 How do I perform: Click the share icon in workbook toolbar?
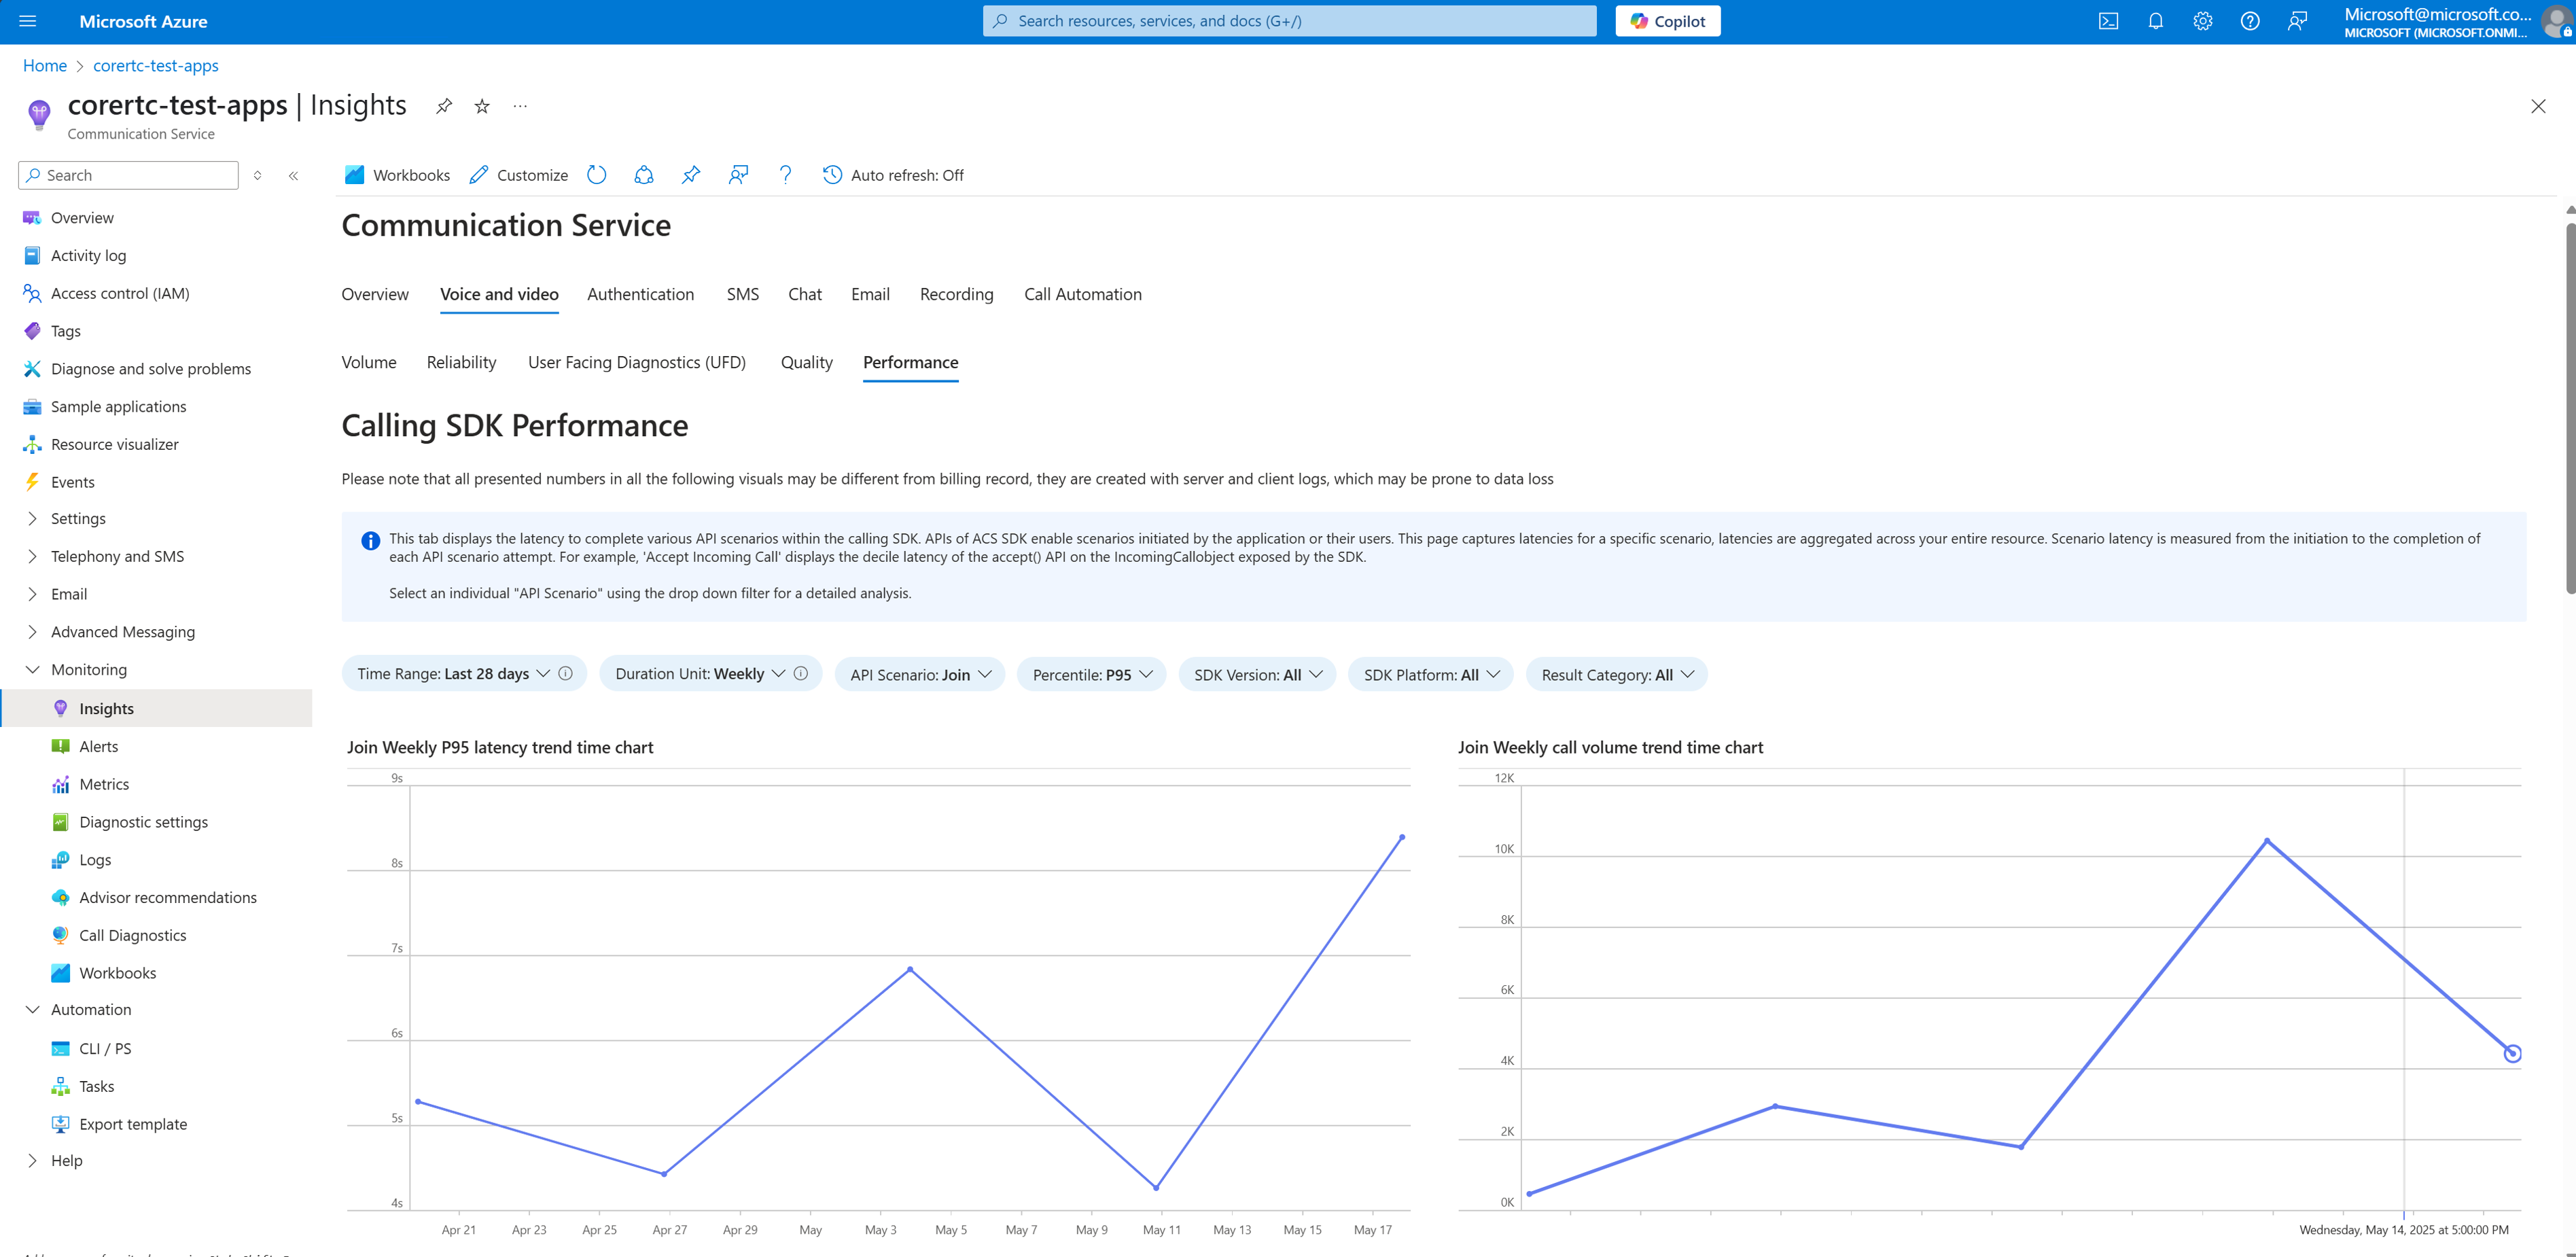pyautogui.click(x=644, y=175)
